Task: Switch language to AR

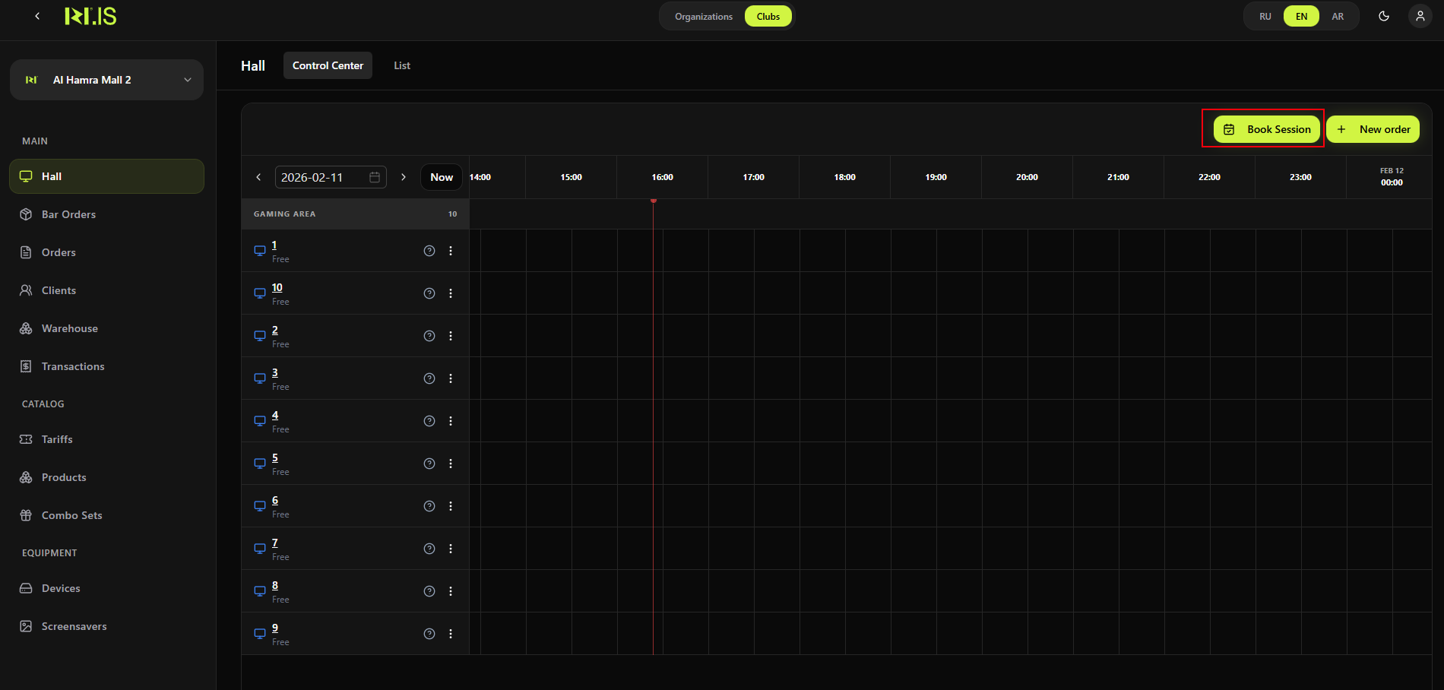Action: pos(1338,17)
